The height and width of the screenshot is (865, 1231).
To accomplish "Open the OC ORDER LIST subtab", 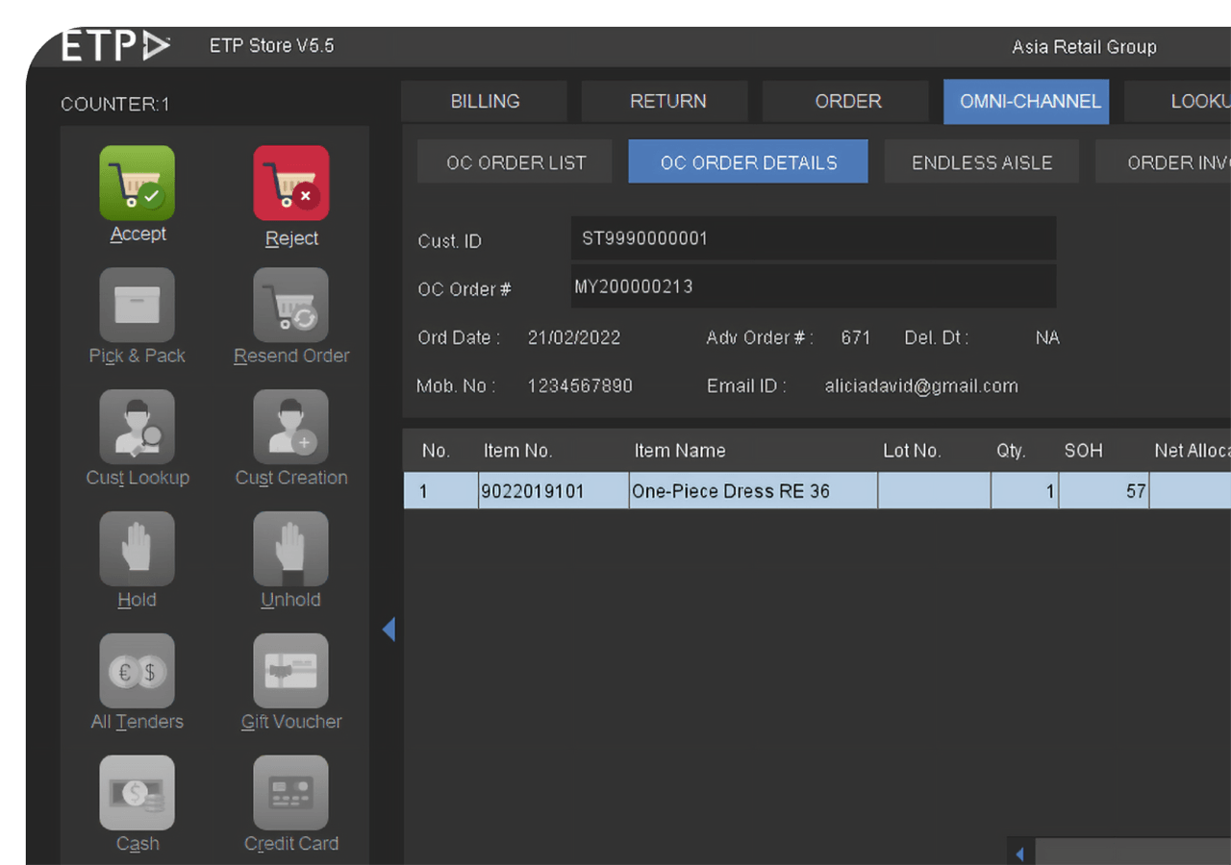I will [515, 162].
